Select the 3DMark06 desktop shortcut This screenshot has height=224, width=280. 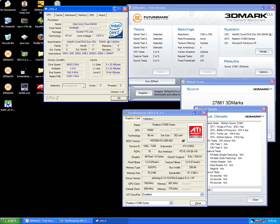8,89
